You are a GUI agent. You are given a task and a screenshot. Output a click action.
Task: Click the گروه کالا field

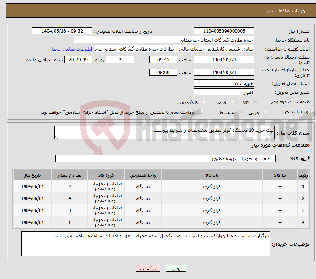tap(166, 158)
